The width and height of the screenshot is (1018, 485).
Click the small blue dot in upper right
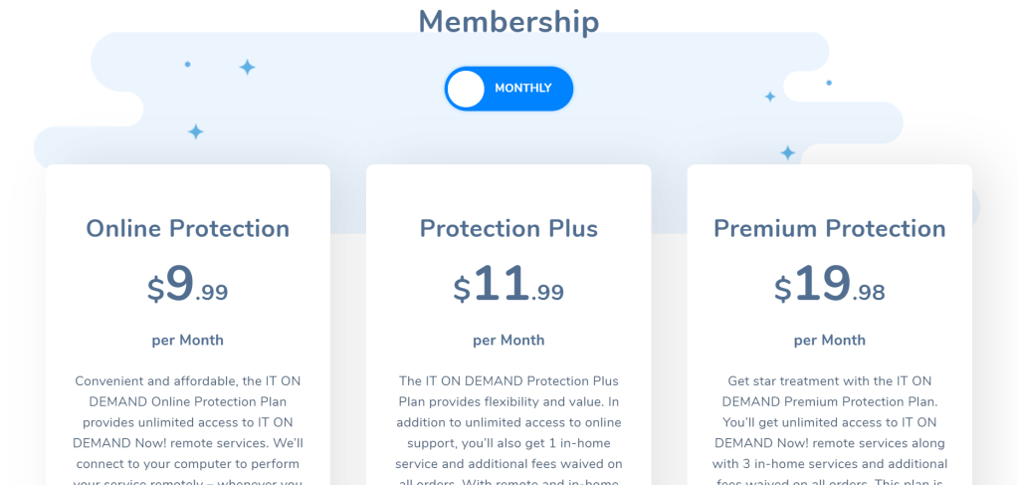829,83
